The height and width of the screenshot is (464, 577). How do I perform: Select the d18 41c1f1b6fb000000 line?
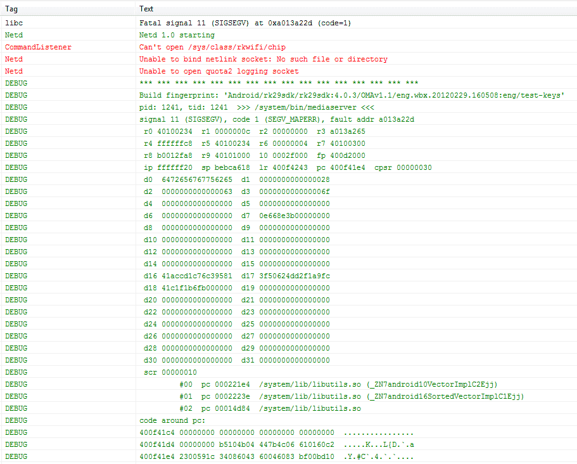coord(289,288)
